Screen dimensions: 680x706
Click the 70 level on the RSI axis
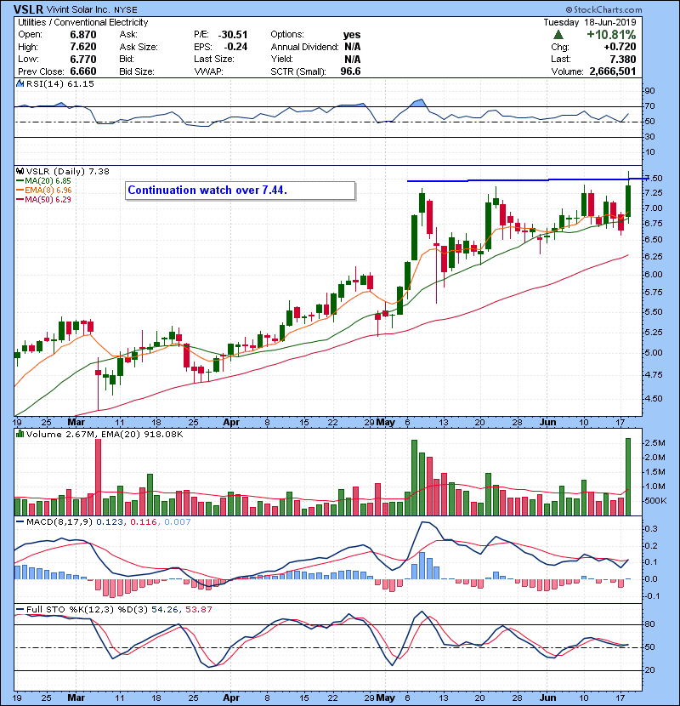tap(650, 106)
